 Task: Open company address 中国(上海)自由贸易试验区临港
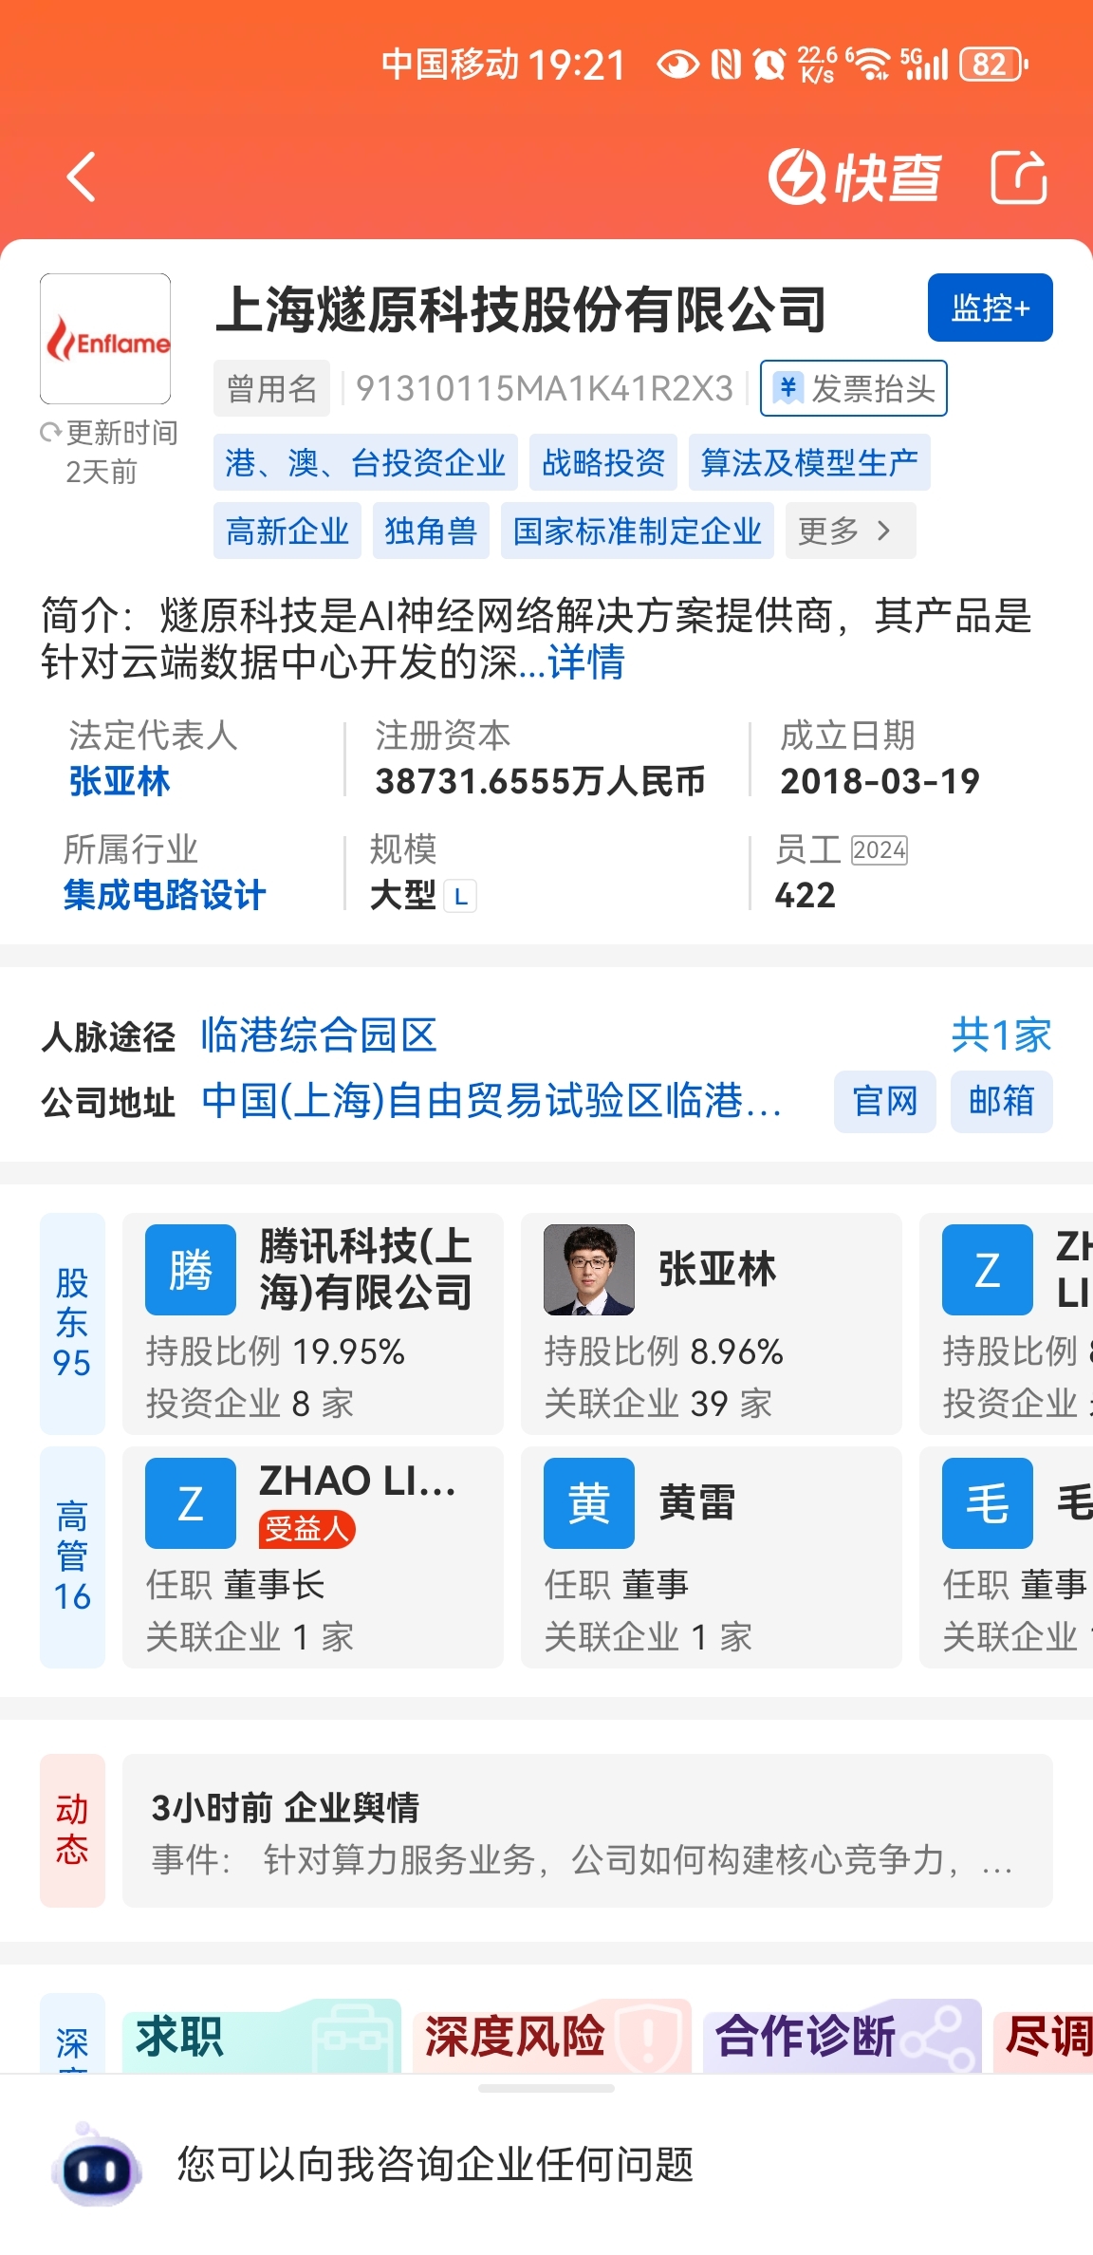491,1101
